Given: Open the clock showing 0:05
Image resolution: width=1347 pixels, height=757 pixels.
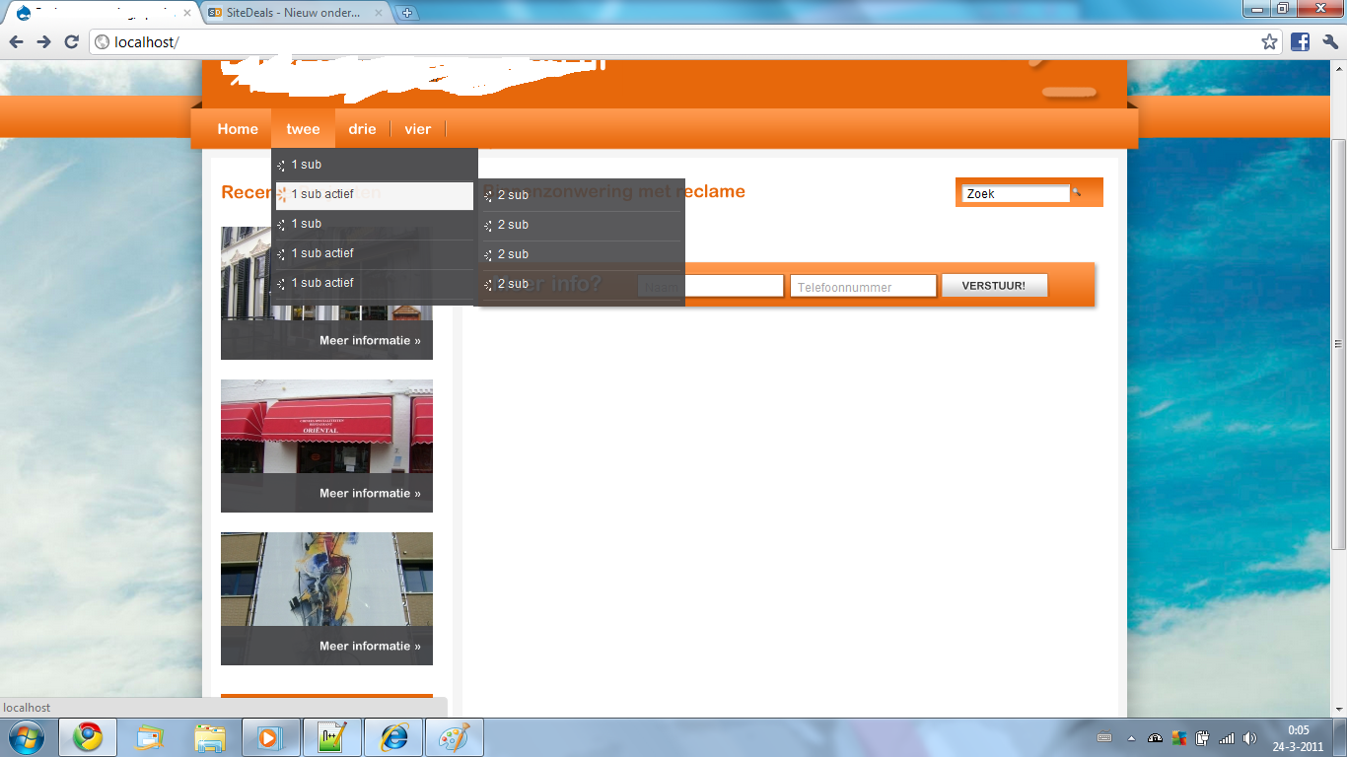Looking at the screenshot, I should [1298, 738].
